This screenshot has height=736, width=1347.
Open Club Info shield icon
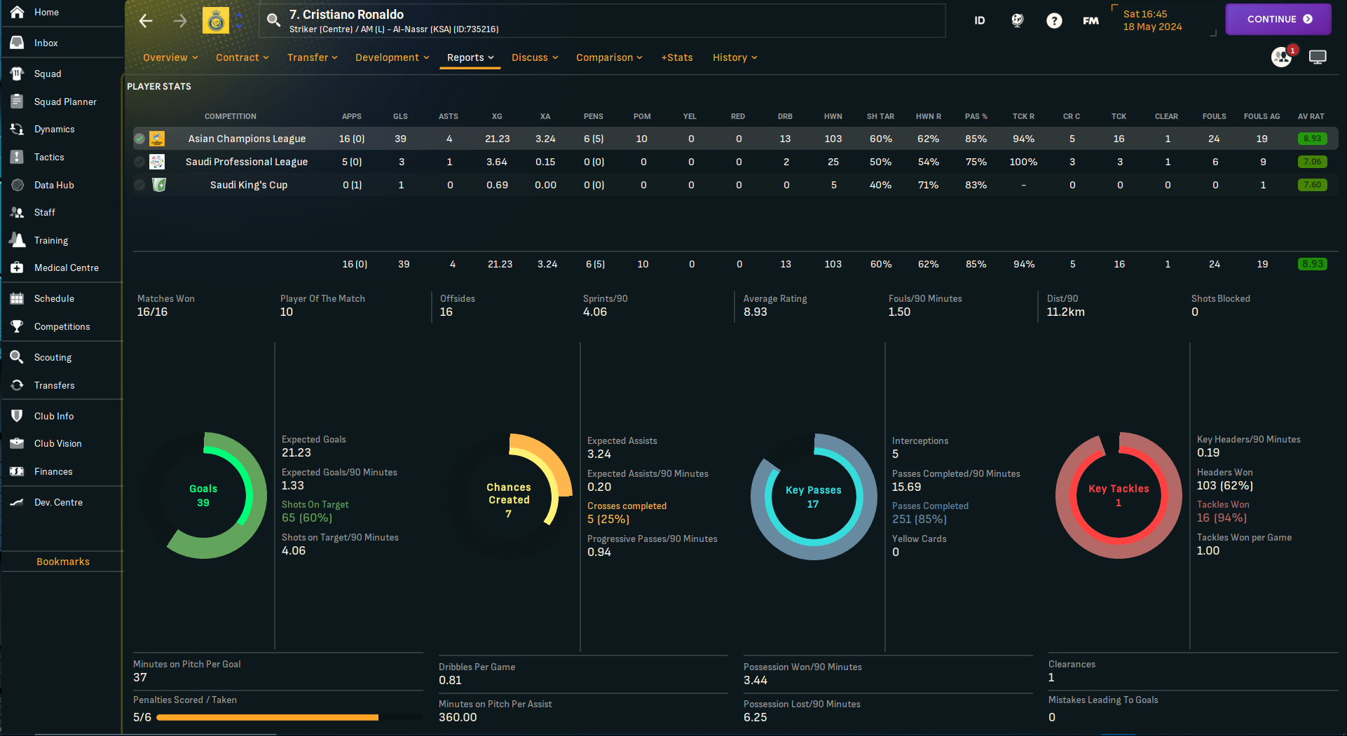(18, 416)
